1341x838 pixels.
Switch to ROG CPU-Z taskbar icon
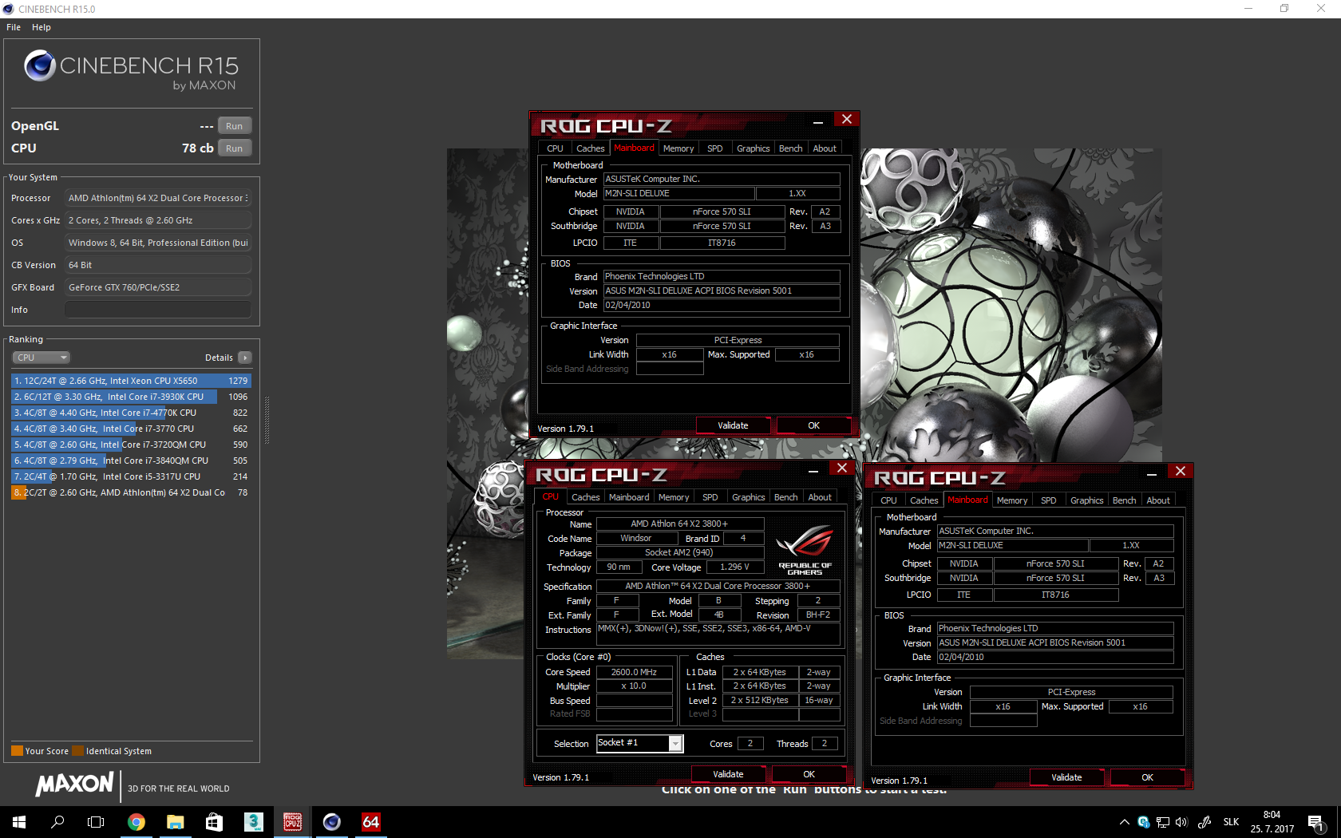[293, 822]
